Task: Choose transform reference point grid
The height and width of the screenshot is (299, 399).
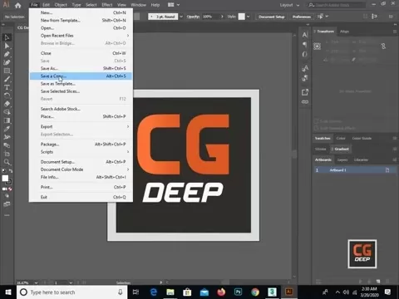Action: pyautogui.click(x=318, y=47)
